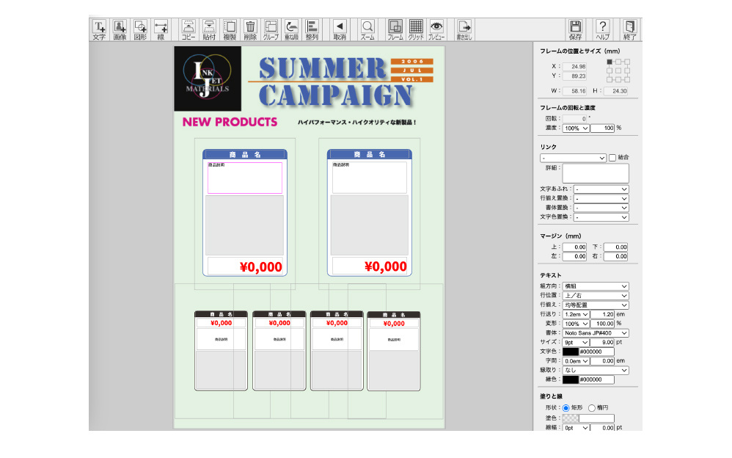Expand the 組方向 direction dropdown
The image size is (732, 458).
pos(596,286)
